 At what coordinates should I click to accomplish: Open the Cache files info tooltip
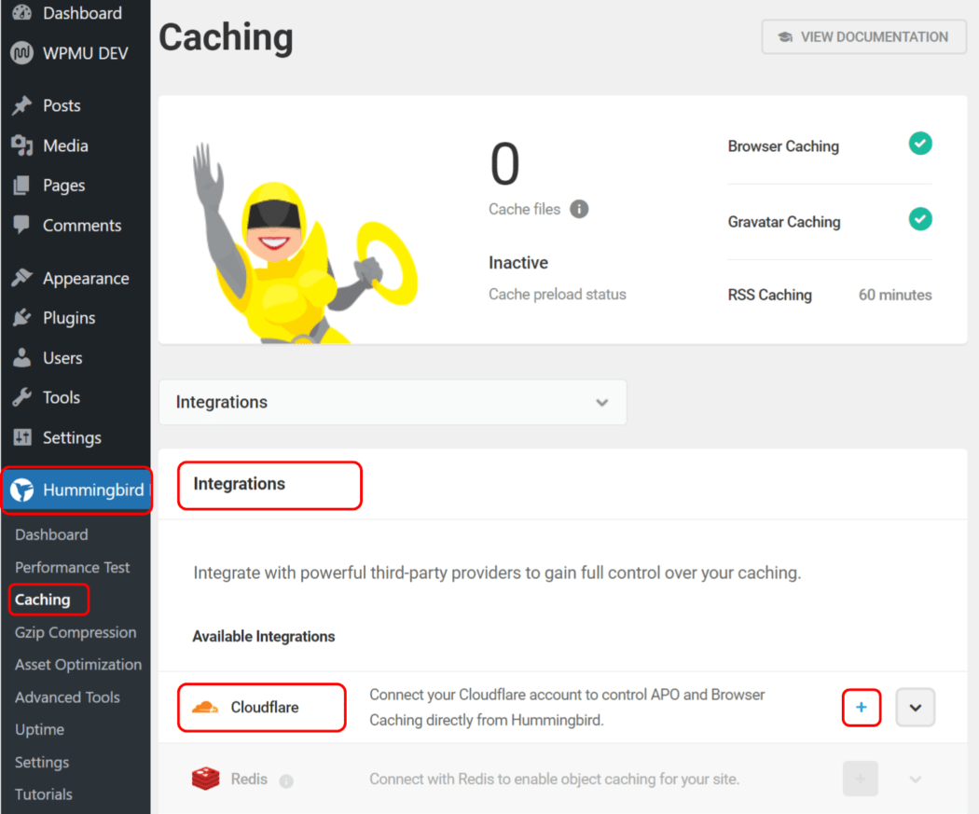tap(578, 209)
